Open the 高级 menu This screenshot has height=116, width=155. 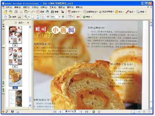tap(61, 7)
